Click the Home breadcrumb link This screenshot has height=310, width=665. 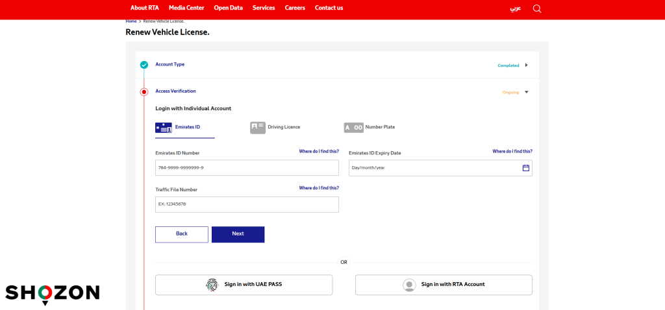pyautogui.click(x=131, y=21)
